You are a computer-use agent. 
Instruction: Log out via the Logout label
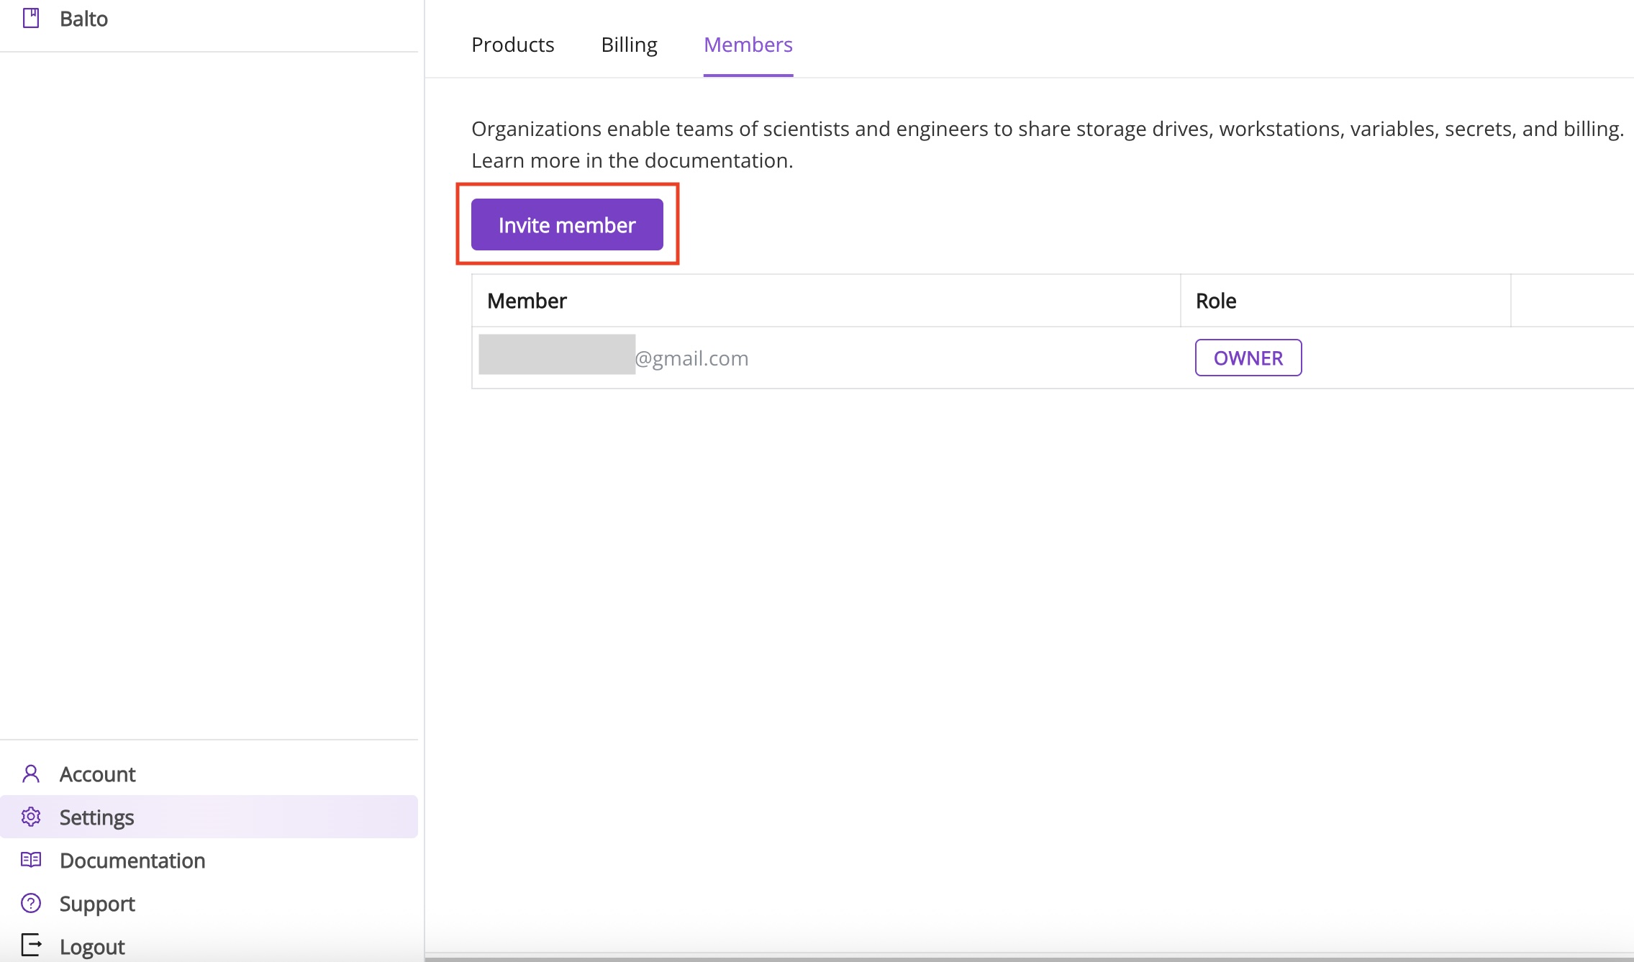pyautogui.click(x=92, y=947)
